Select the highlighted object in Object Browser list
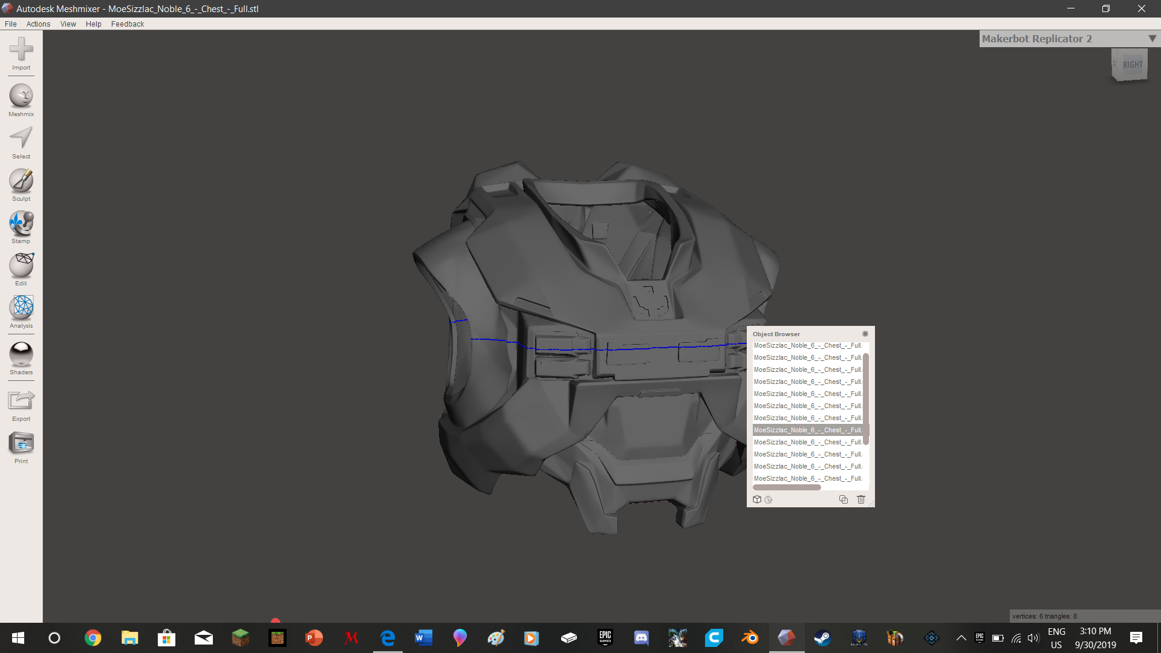Viewport: 1161px width, 653px height. point(807,430)
